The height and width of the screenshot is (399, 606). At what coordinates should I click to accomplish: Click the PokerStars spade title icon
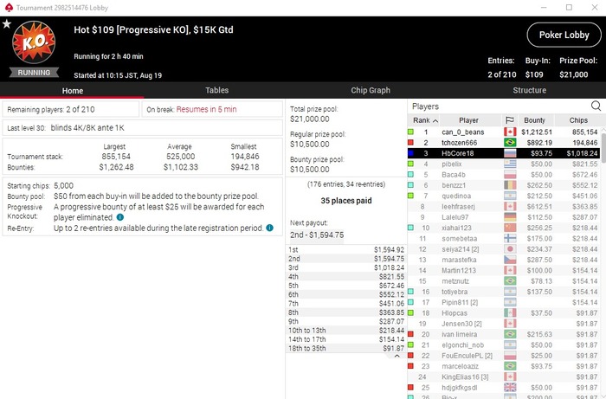coord(9,7)
